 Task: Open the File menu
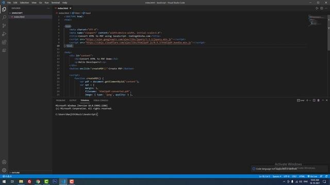coord(9,3)
